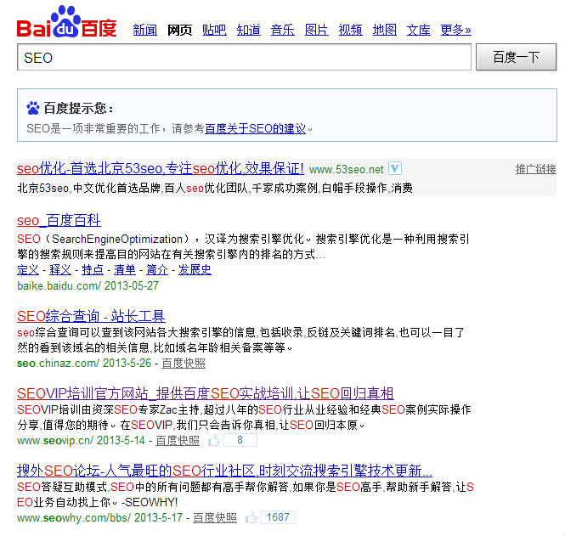
Task: View 百度快照 for the seo.chinaz.com result
Action: [184, 363]
